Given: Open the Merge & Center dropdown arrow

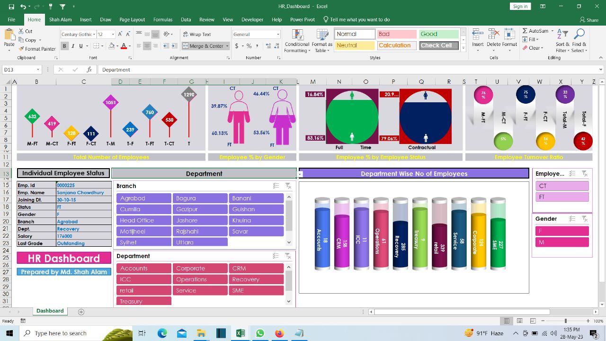Looking at the screenshot, I should [228, 46].
